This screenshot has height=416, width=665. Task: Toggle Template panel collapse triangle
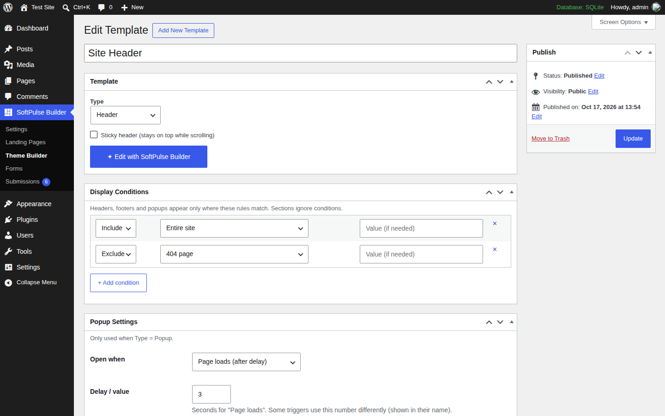(512, 81)
